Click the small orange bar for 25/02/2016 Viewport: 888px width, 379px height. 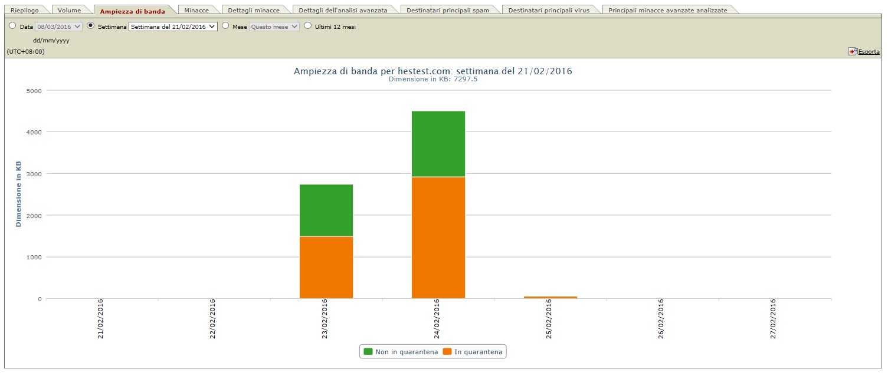[551, 297]
